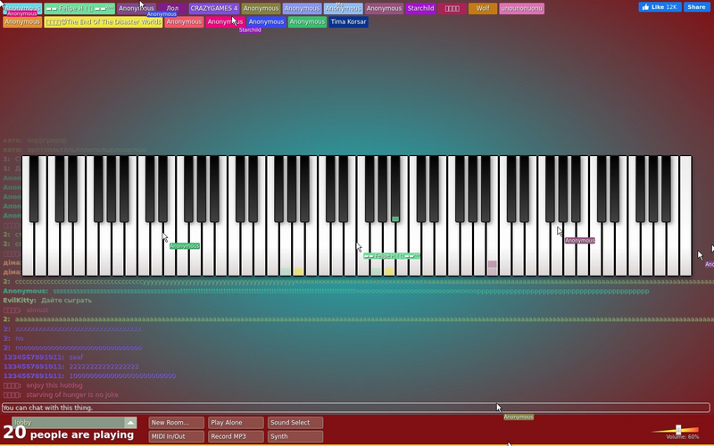Click New Room... button

click(x=176, y=423)
